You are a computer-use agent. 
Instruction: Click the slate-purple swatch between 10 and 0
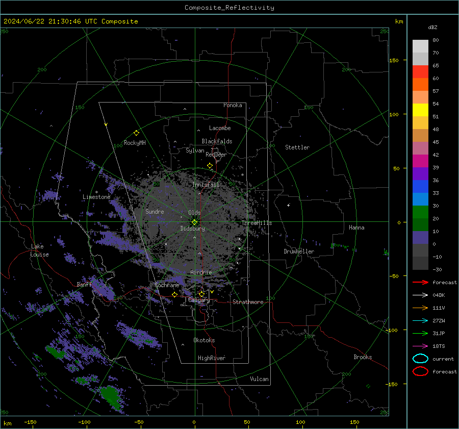click(420, 238)
